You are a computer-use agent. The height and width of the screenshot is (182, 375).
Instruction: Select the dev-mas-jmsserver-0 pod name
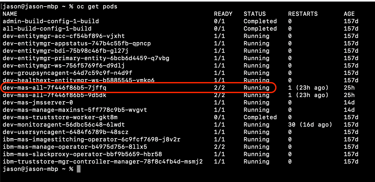coord(38,103)
